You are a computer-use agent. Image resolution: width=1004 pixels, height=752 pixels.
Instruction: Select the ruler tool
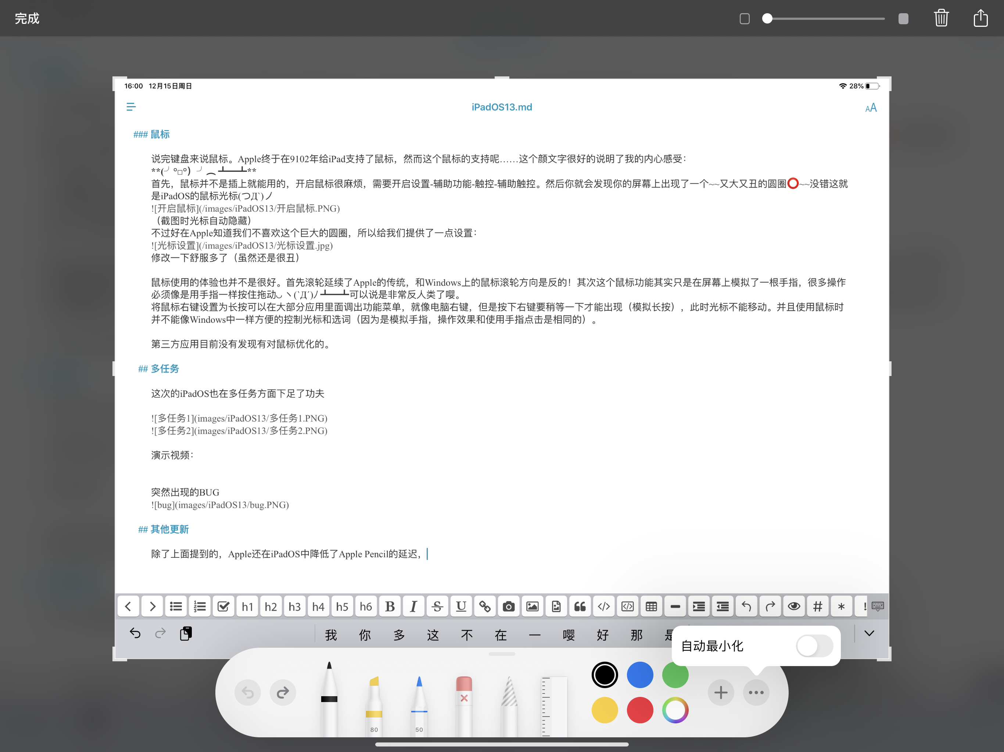(554, 705)
